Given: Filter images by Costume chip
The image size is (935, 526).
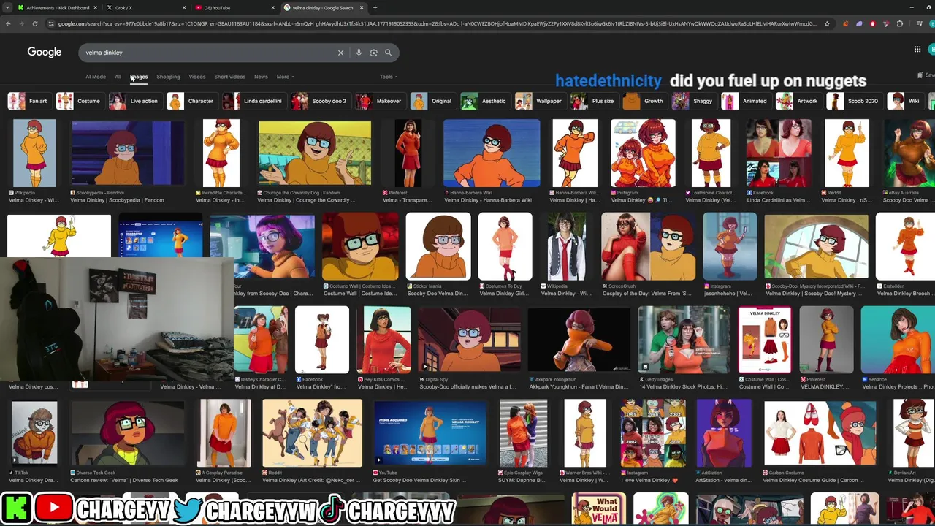Looking at the screenshot, I should (x=79, y=101).
